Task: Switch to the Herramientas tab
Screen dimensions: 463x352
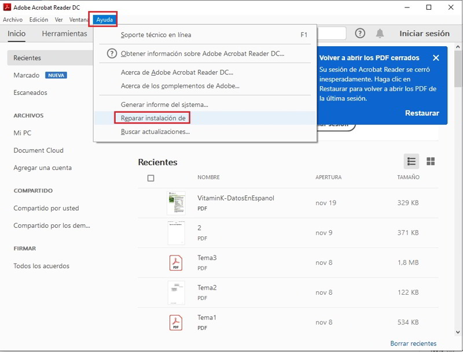Action: click(x=64, y=34)
